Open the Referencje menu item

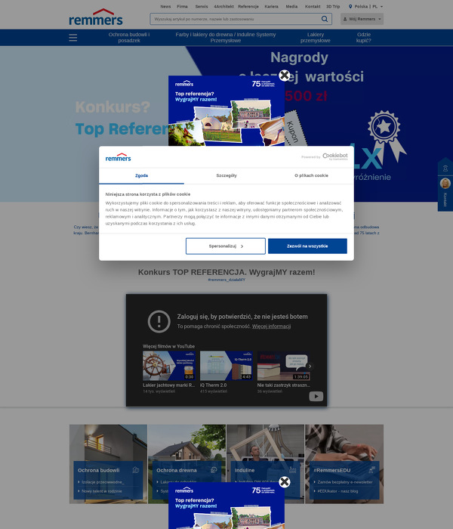coord(248,6)
